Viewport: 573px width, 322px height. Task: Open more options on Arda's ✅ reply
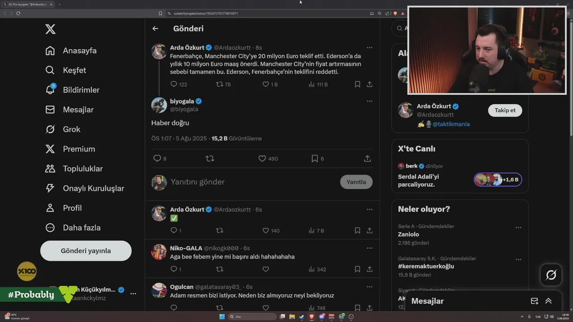[x=369, y=209]
